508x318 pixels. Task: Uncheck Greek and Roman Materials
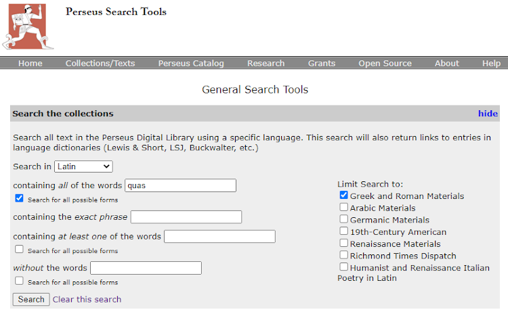(x=343, y=195)
